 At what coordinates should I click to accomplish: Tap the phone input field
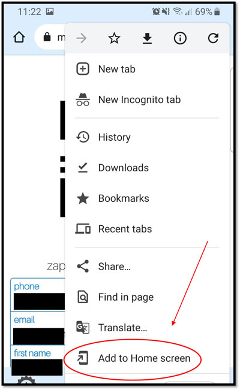[39, 301]
